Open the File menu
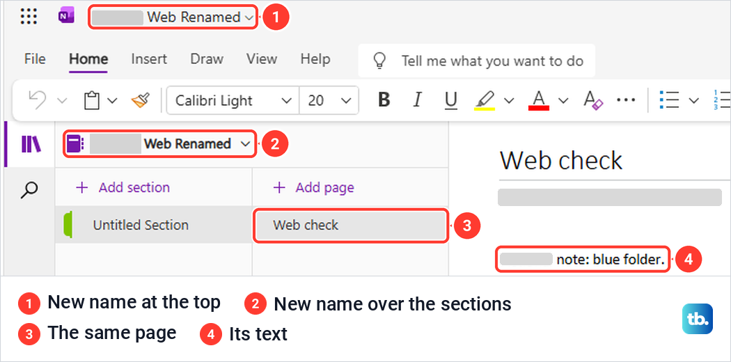The image size is (731, 362). (x=35, y=59)
